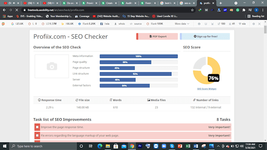Open Skype from taskbar

pos(172,146)
